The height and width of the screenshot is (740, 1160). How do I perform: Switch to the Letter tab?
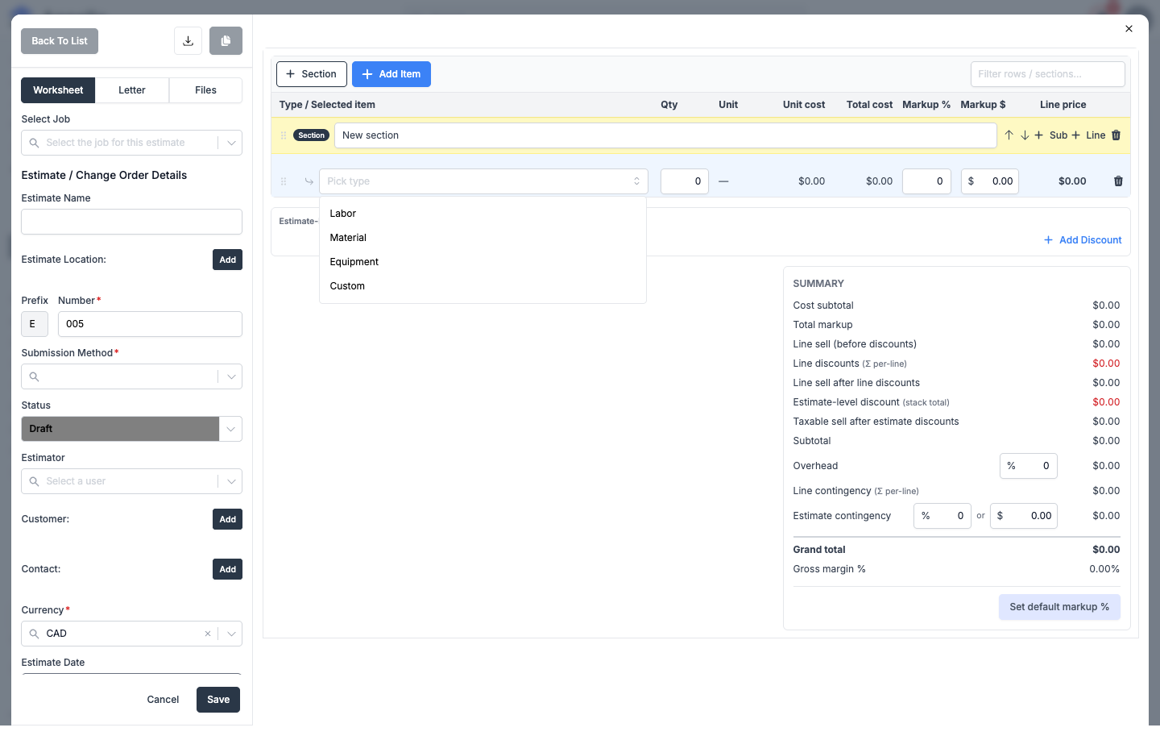point(132,90)
